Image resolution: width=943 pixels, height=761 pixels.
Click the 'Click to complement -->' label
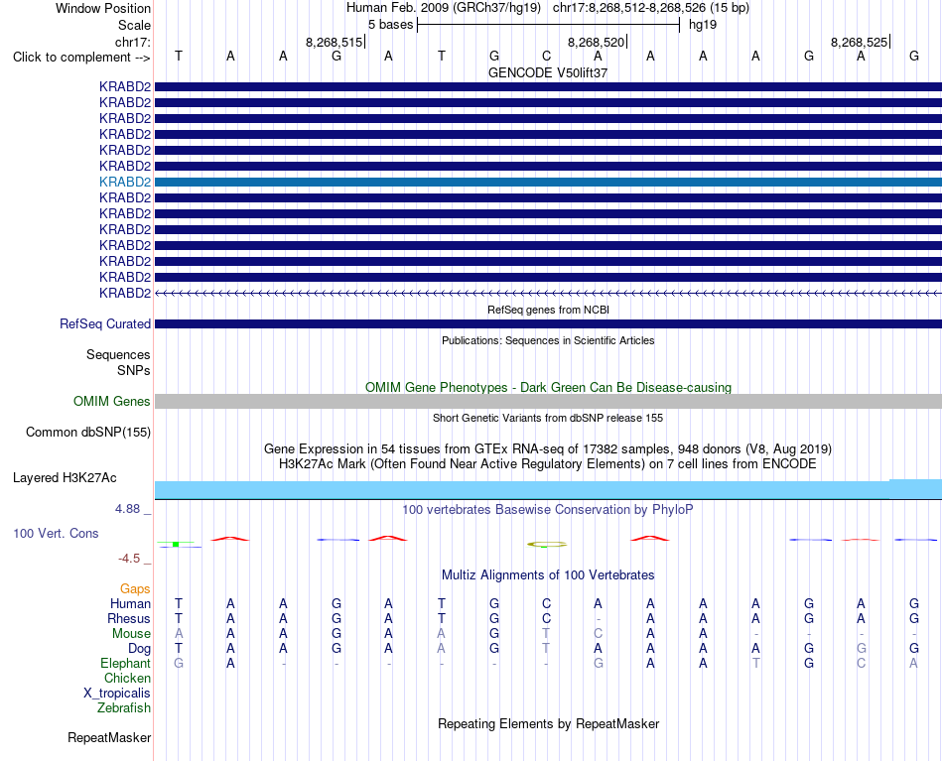pyautogui.click(x=81, y=58)
